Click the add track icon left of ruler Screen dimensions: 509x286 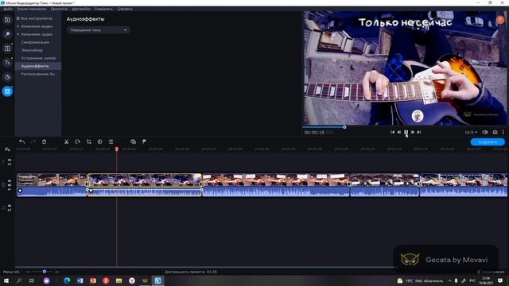[x=7, y=149]
